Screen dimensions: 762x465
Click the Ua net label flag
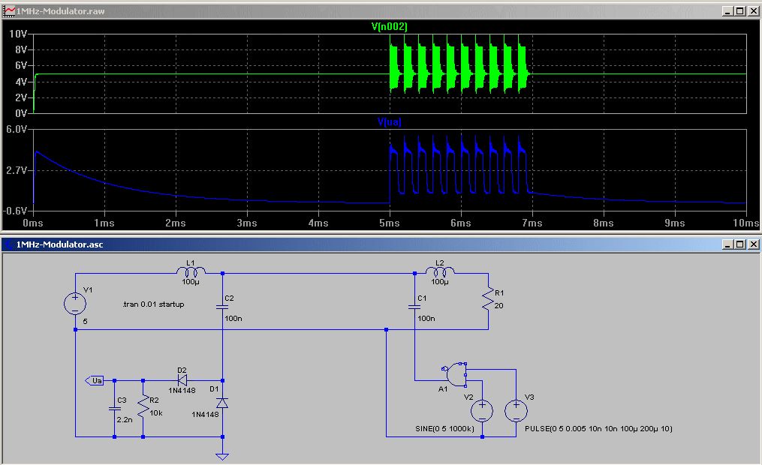tap(95, 381)
